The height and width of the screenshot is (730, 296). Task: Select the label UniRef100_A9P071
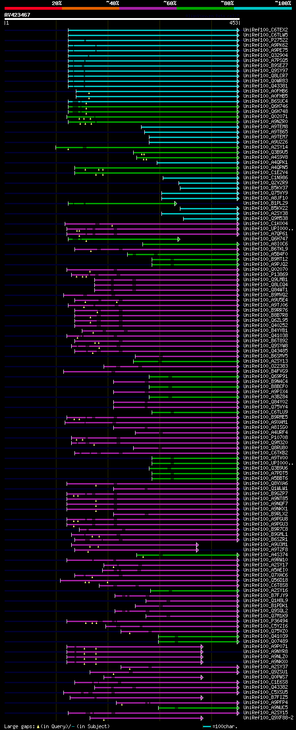[x=265, y=646]
